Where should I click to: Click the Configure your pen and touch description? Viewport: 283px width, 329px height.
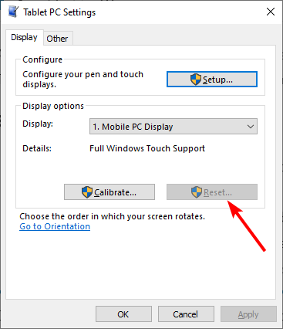point(83,80)
